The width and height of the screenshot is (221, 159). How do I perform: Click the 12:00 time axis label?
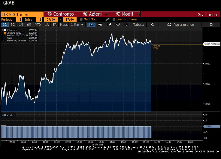(68, 142)
